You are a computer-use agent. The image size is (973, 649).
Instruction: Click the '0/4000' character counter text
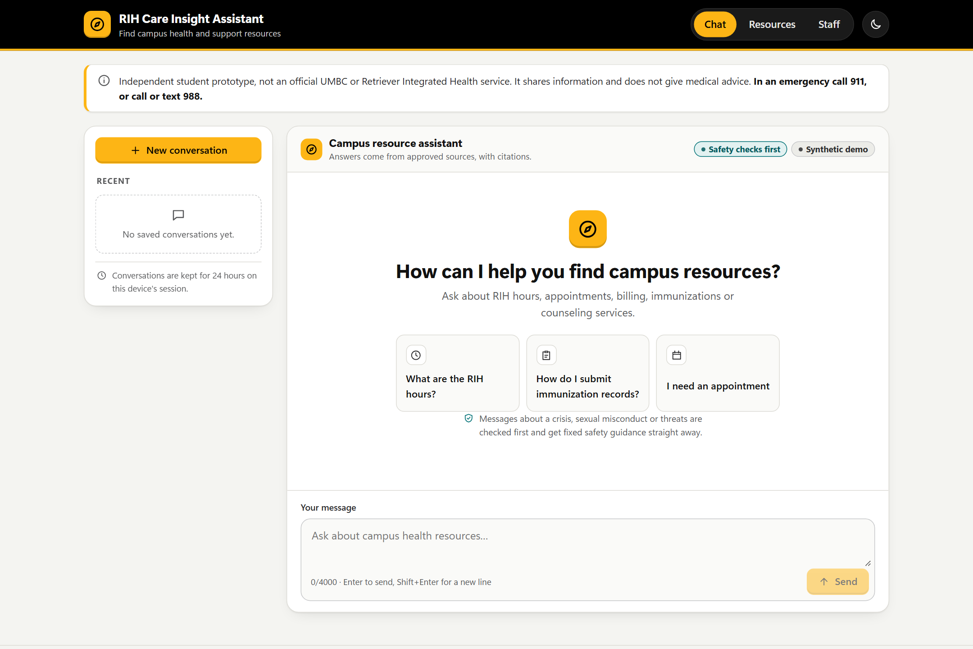324,582
